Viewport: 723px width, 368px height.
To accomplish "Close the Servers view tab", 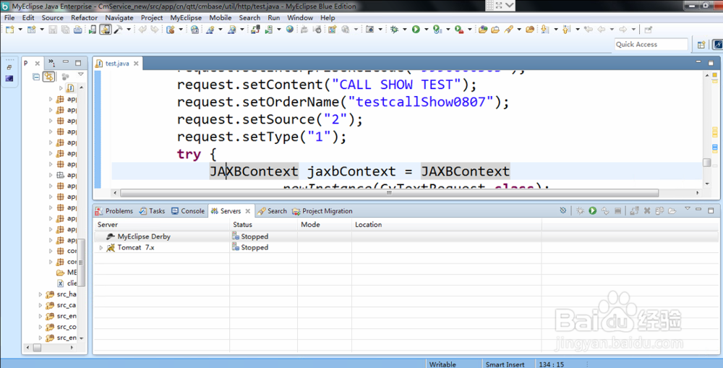I will click(x=247, y=210).
